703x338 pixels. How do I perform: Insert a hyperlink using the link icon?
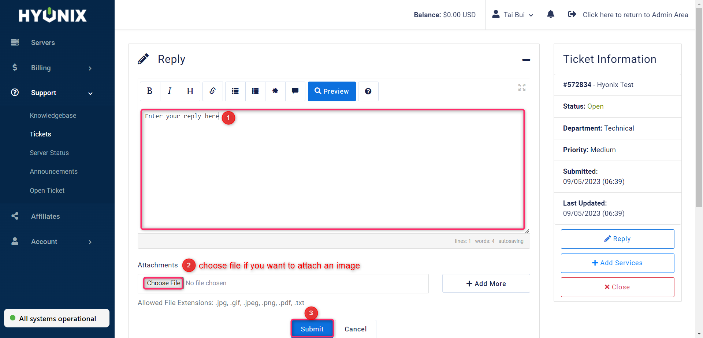pyautogui.click(x=212, y=91)
